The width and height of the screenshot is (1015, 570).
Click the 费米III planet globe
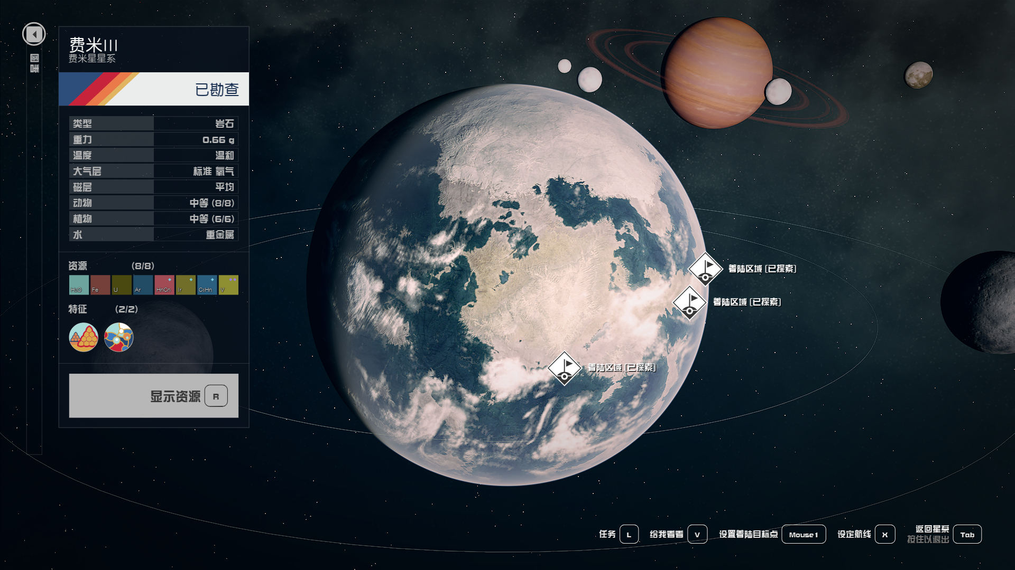tap(508, 285)
